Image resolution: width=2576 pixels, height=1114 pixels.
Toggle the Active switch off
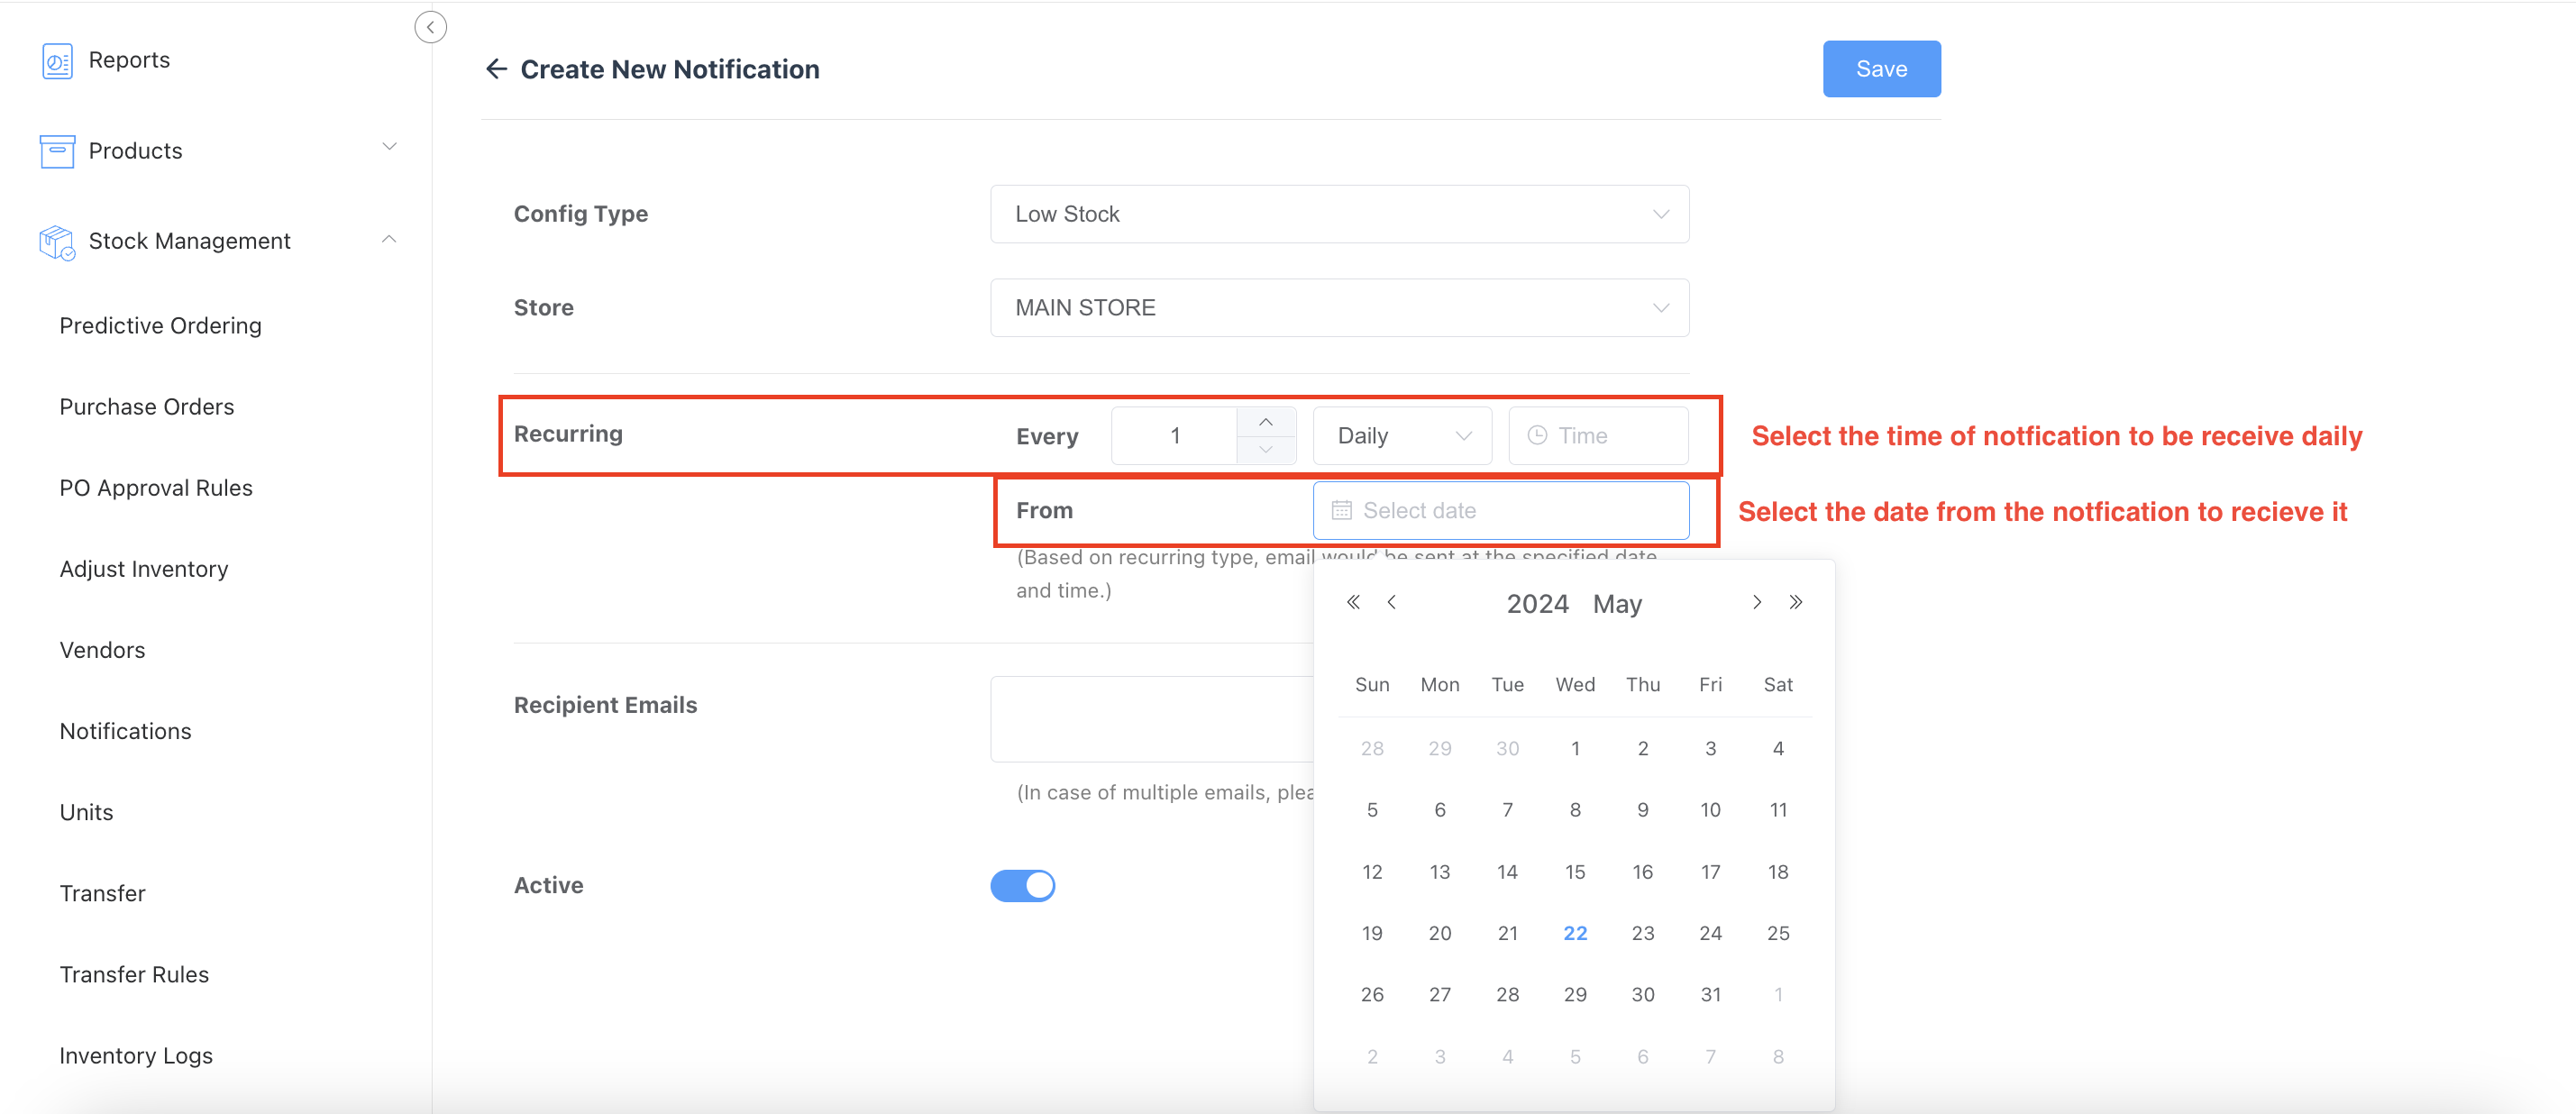point(1022,885)
